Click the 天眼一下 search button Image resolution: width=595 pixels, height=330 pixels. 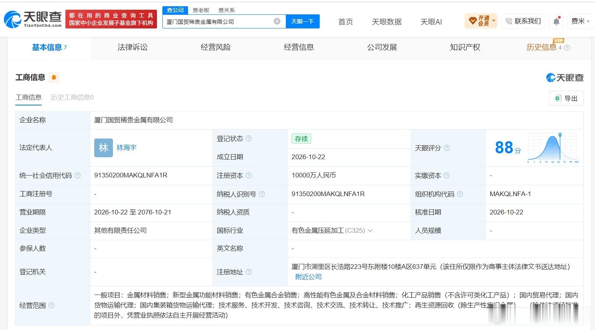coord(303,21)
